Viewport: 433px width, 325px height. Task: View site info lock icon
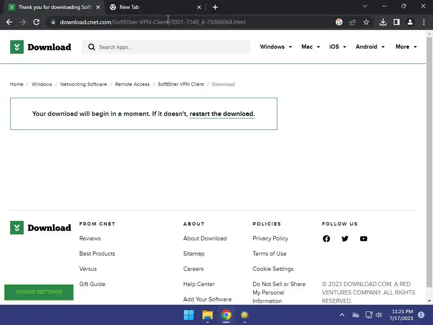53,22
